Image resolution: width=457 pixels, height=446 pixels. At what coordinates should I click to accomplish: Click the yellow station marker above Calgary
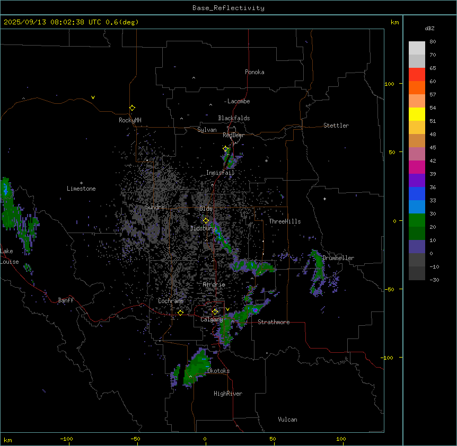[x=215, y=311]
